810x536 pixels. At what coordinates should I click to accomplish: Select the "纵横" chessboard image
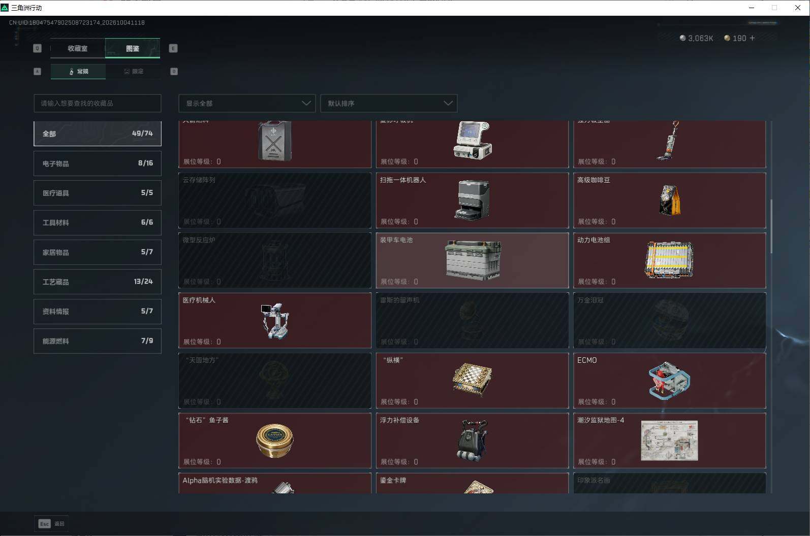tap(472, 380)
